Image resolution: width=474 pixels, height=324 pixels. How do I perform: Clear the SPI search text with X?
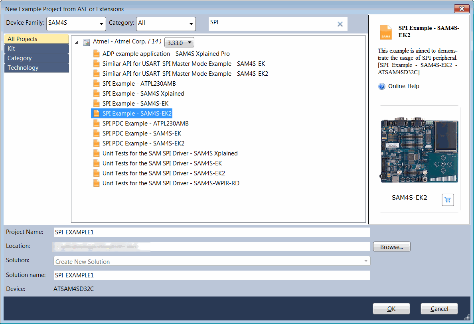(x=340, y=24)
